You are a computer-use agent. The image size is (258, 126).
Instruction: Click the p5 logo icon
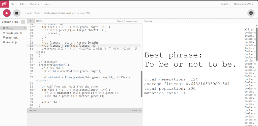(x=4, y=4)
